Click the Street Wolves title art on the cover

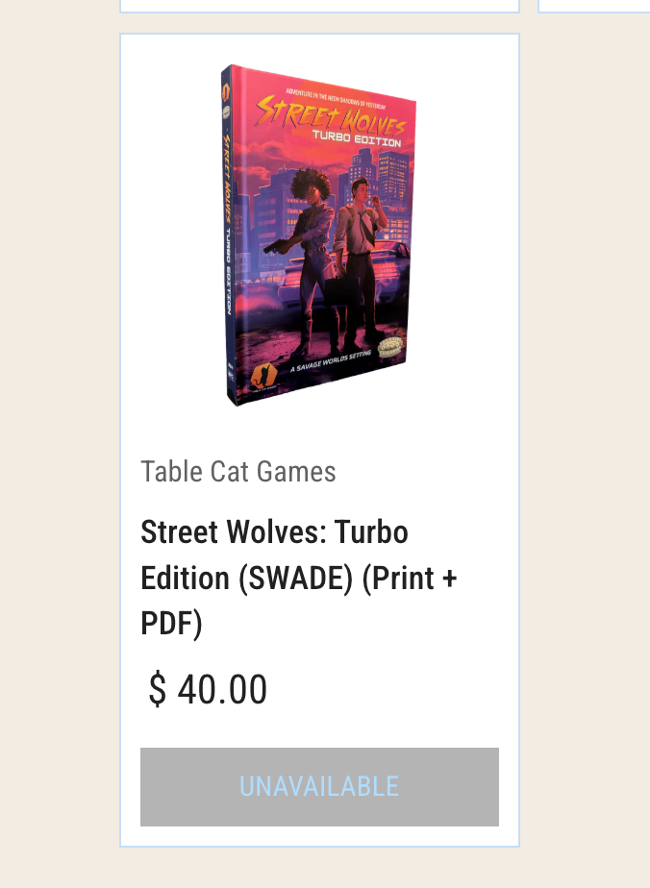click(332, 113)
